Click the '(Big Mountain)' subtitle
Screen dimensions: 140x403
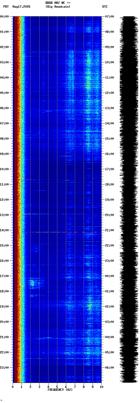click(x=58, y=7)
